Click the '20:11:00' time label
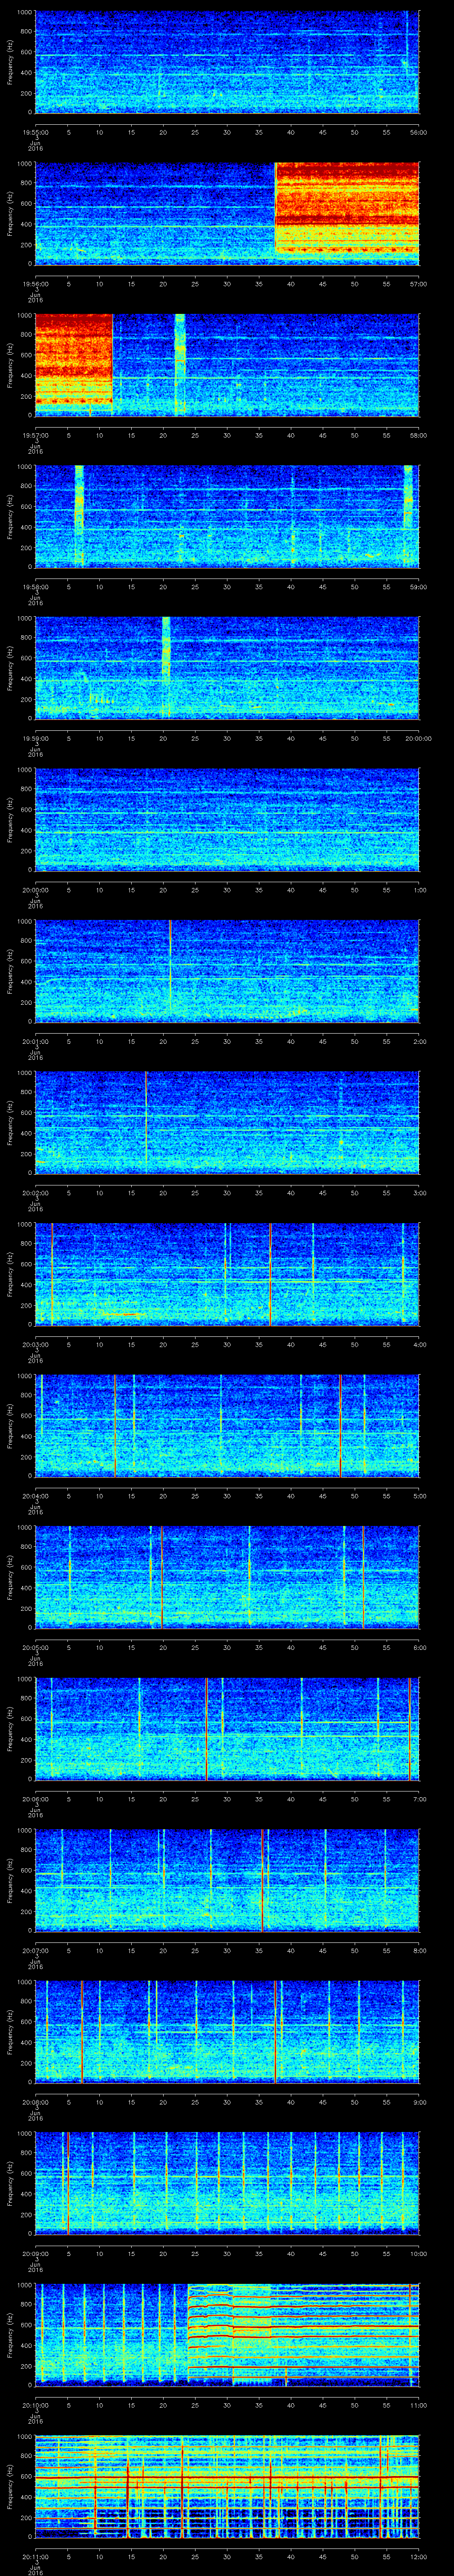 click(x=36, y=2556)
